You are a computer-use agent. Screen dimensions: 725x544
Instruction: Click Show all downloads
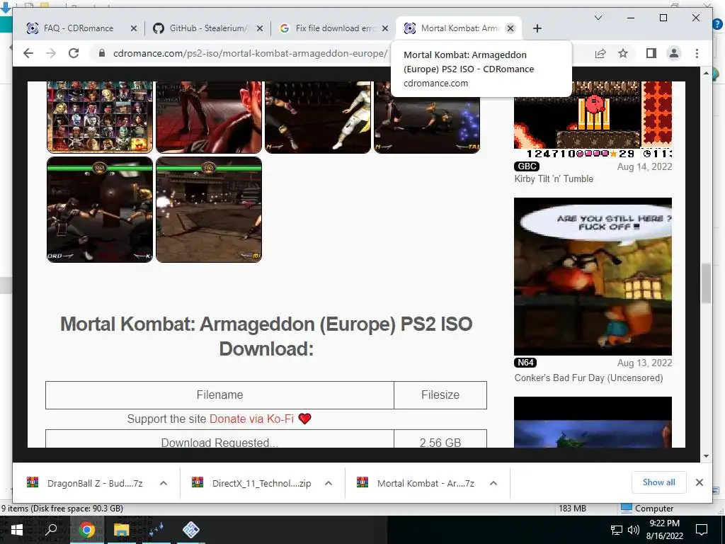point(659,482)
